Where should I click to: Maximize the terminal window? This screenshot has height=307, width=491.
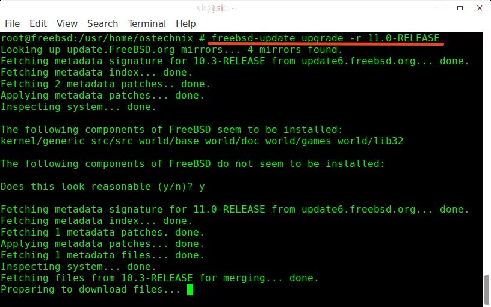coord(460,8)
